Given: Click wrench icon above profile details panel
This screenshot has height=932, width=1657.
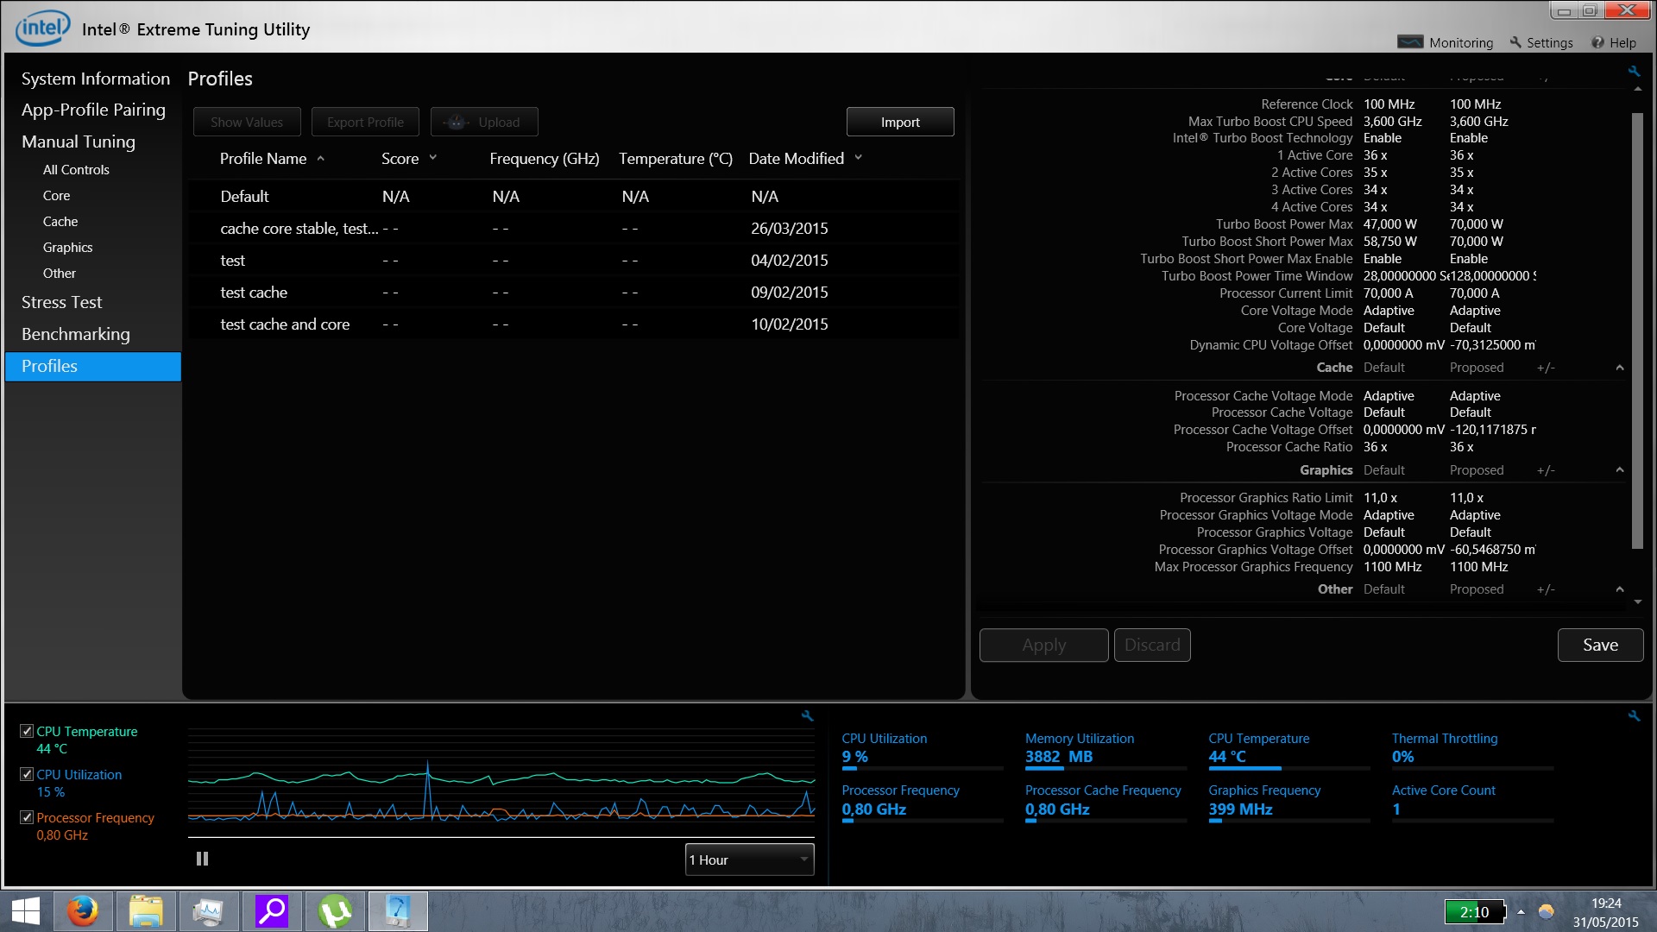Looking at the screenshot, I should (x=1634, y=71).
